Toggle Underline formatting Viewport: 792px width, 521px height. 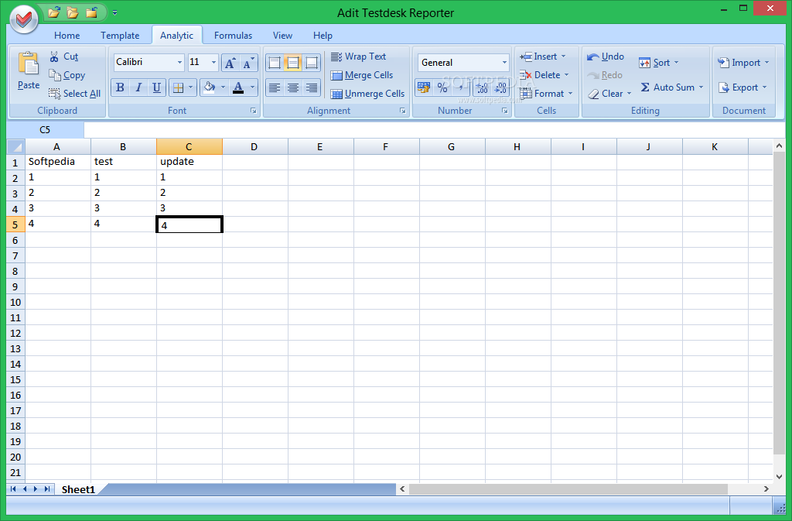[156, 87]
